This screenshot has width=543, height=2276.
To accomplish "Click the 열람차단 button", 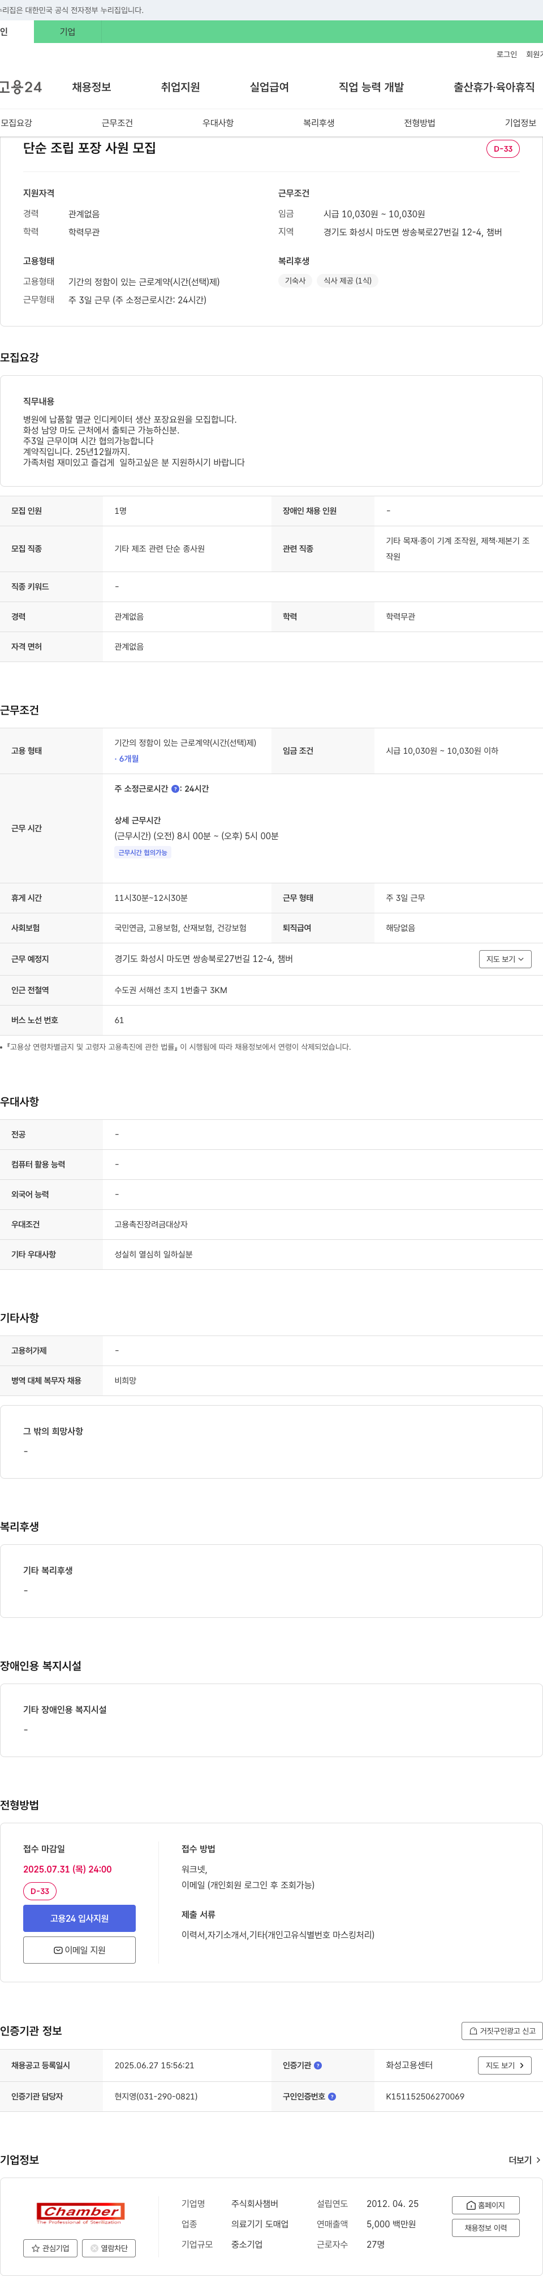I will tap(109, 2249).
